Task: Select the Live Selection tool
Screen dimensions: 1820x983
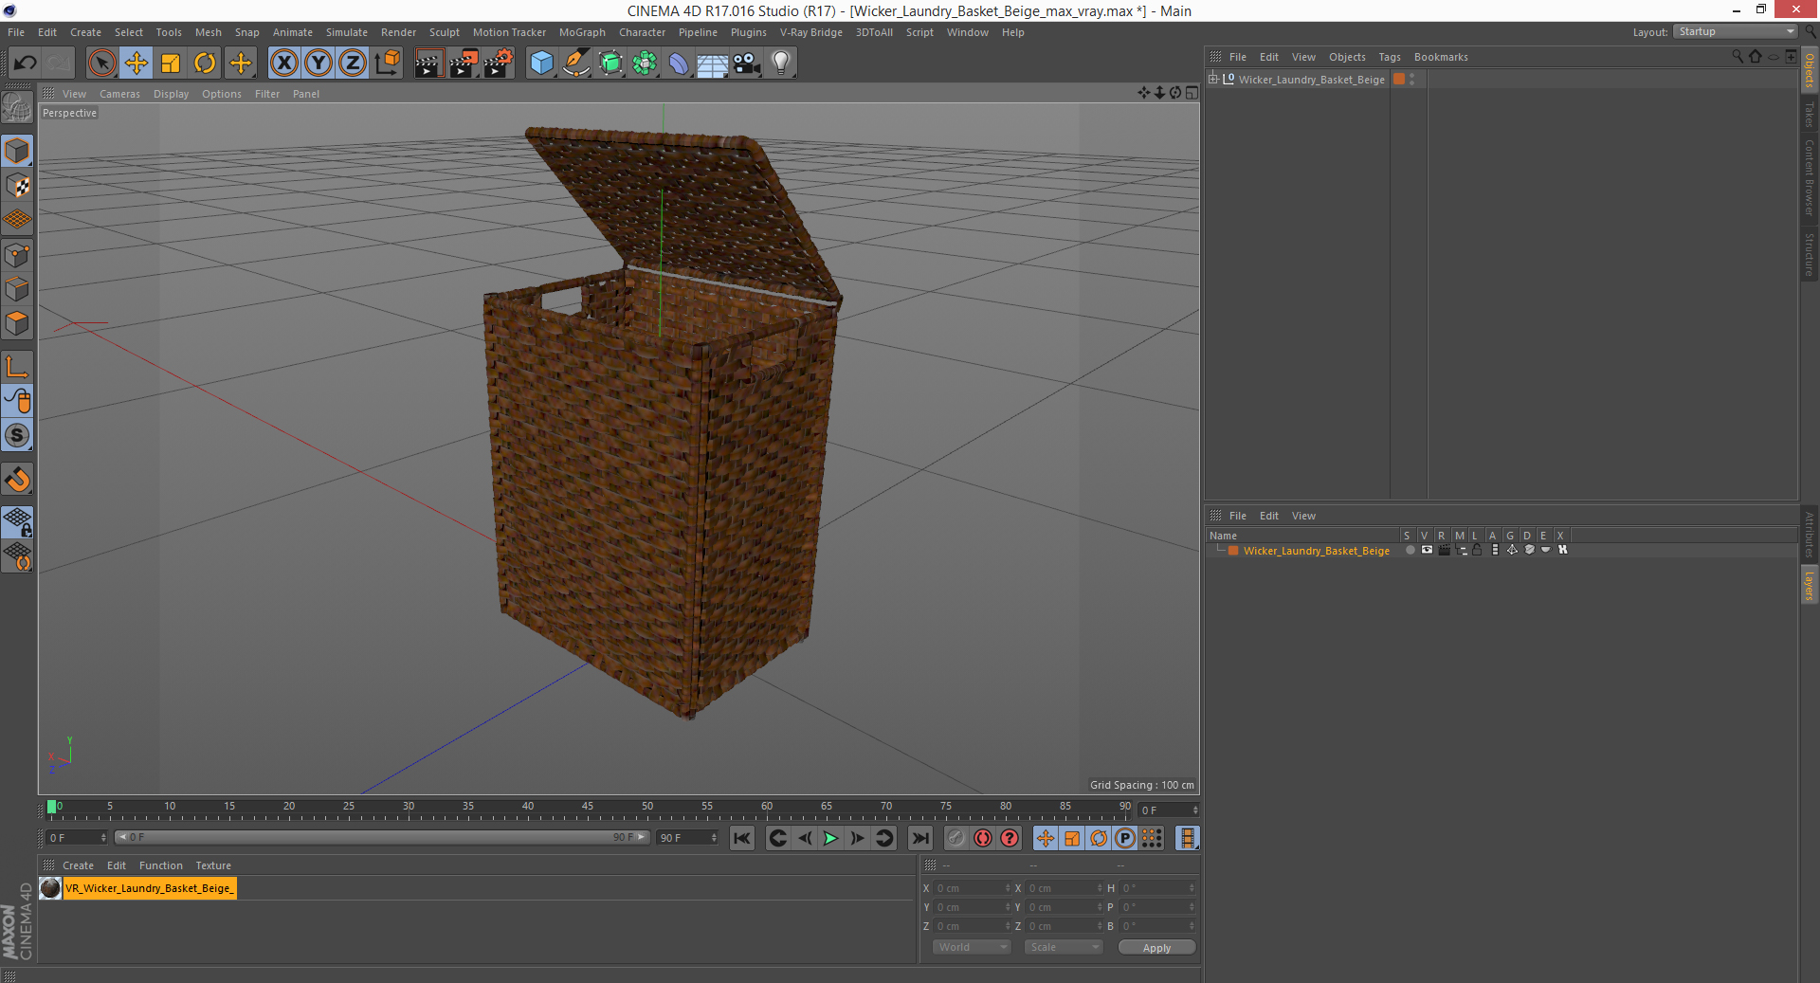Action: coord(101,64)
